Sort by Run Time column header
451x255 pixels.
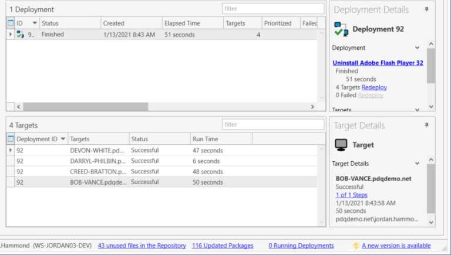(x=221, y=139)
